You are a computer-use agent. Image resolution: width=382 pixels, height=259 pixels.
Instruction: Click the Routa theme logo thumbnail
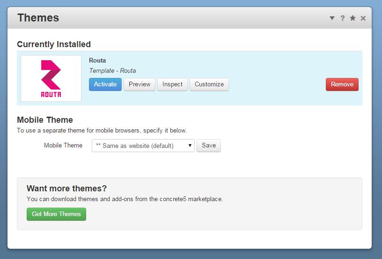(51, 78)
